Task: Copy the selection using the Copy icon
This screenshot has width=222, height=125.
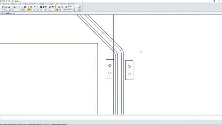Action: point(22,7)
